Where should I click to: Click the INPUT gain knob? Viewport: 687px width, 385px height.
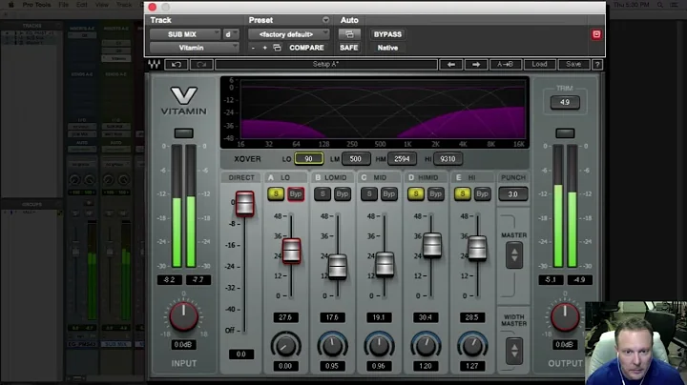pos(183,316)
